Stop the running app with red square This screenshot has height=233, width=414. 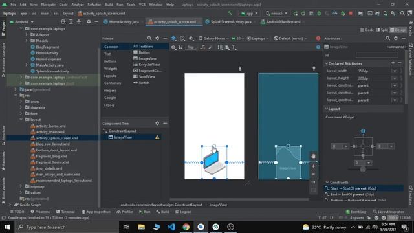351,13
